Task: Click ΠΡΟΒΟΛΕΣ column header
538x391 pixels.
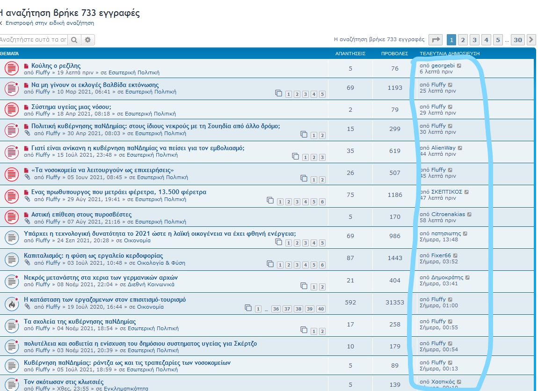Action: (x=394, y=53)
